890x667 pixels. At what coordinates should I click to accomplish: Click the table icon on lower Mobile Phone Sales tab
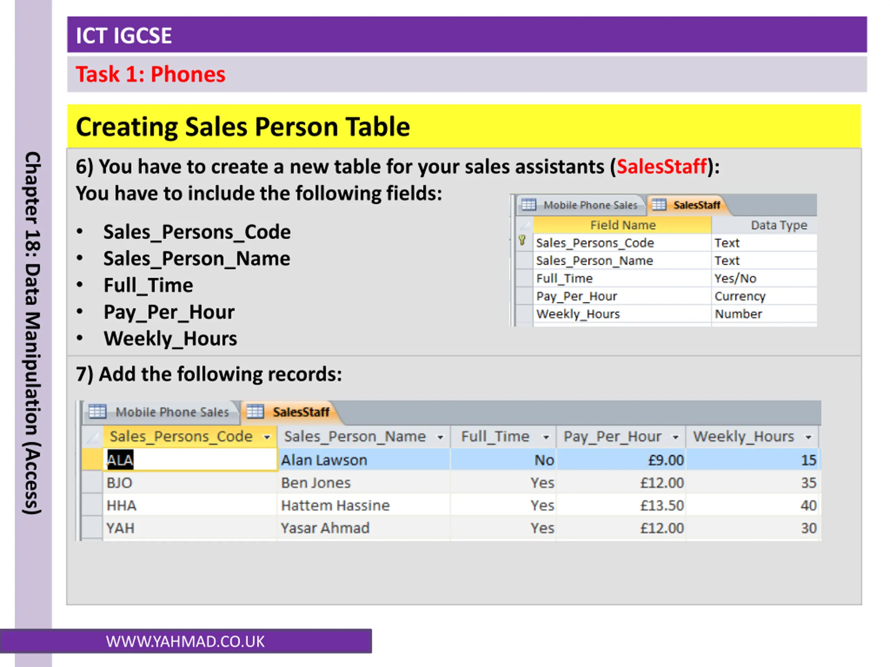coord(97,411)
